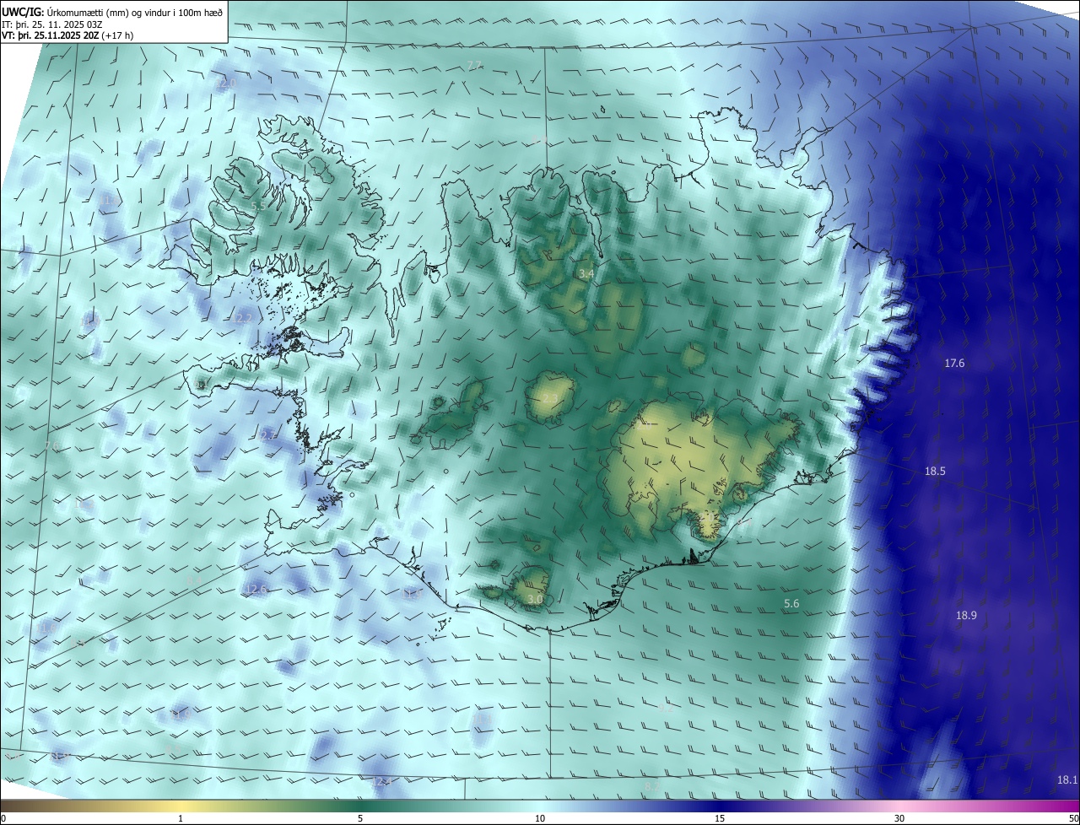The image size is (1080, 825).
Task: Click the 12.2 value label over Breiðafjörður
Action: [x=242, y=318]
